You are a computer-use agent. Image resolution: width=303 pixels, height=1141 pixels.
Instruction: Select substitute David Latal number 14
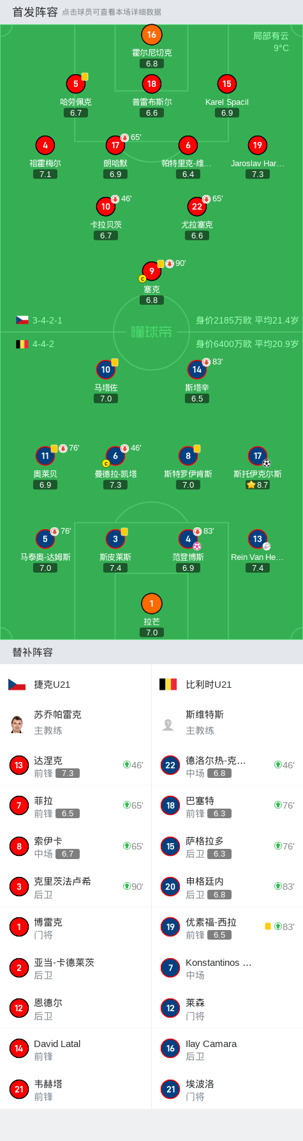click(76, 1048)
